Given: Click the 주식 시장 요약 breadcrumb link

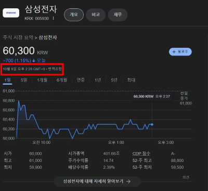Looking at the screenshot, I should (18, 37).
